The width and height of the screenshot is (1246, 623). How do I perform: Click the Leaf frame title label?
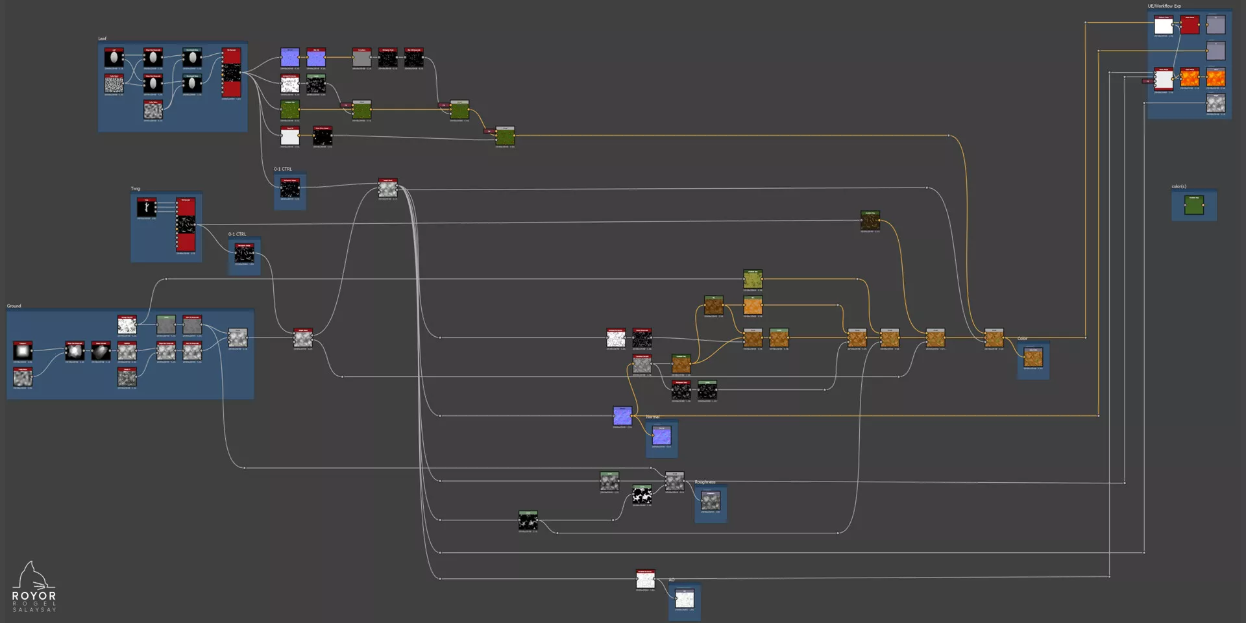103,39
